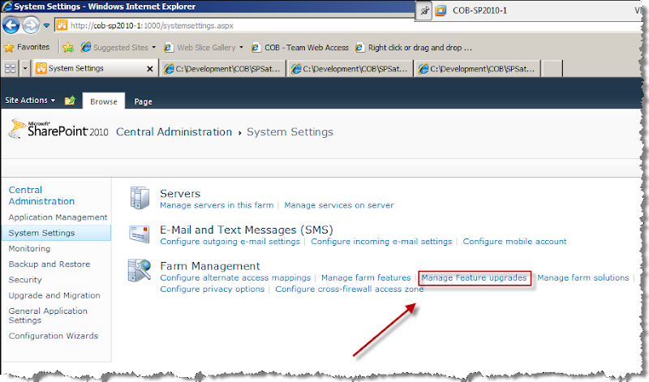Click the Add to Favorites Bar star icon

68,48
